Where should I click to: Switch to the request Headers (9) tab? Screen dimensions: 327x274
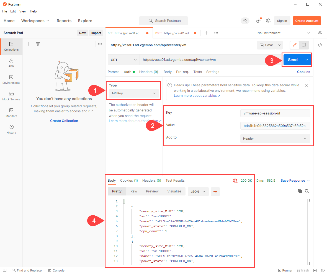[x=148, y=72]
